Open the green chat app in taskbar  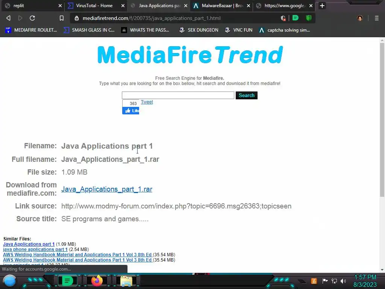pos(67,281)
